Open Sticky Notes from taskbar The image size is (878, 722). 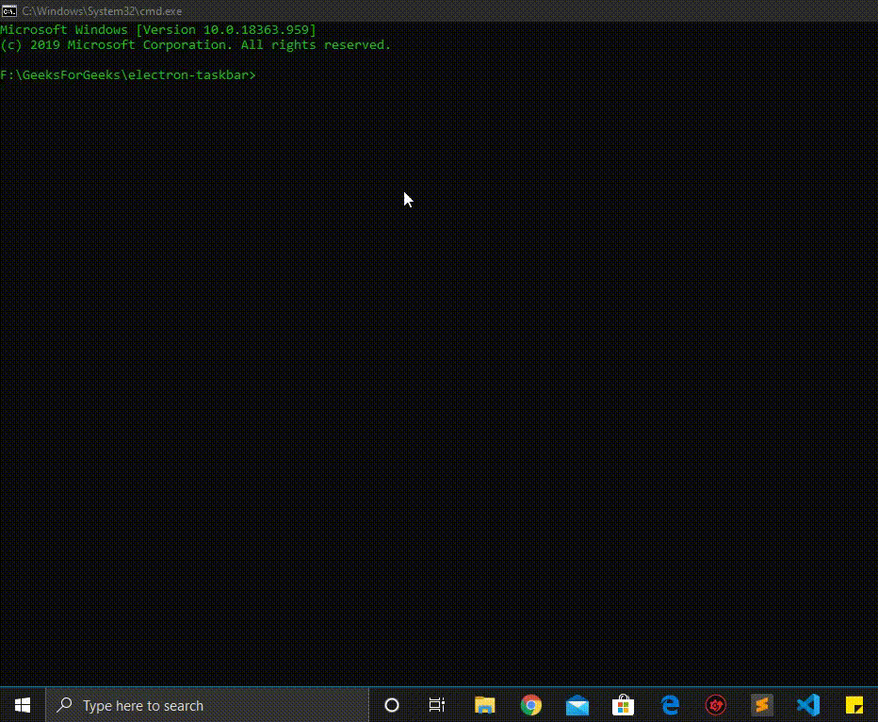(854, 705)
